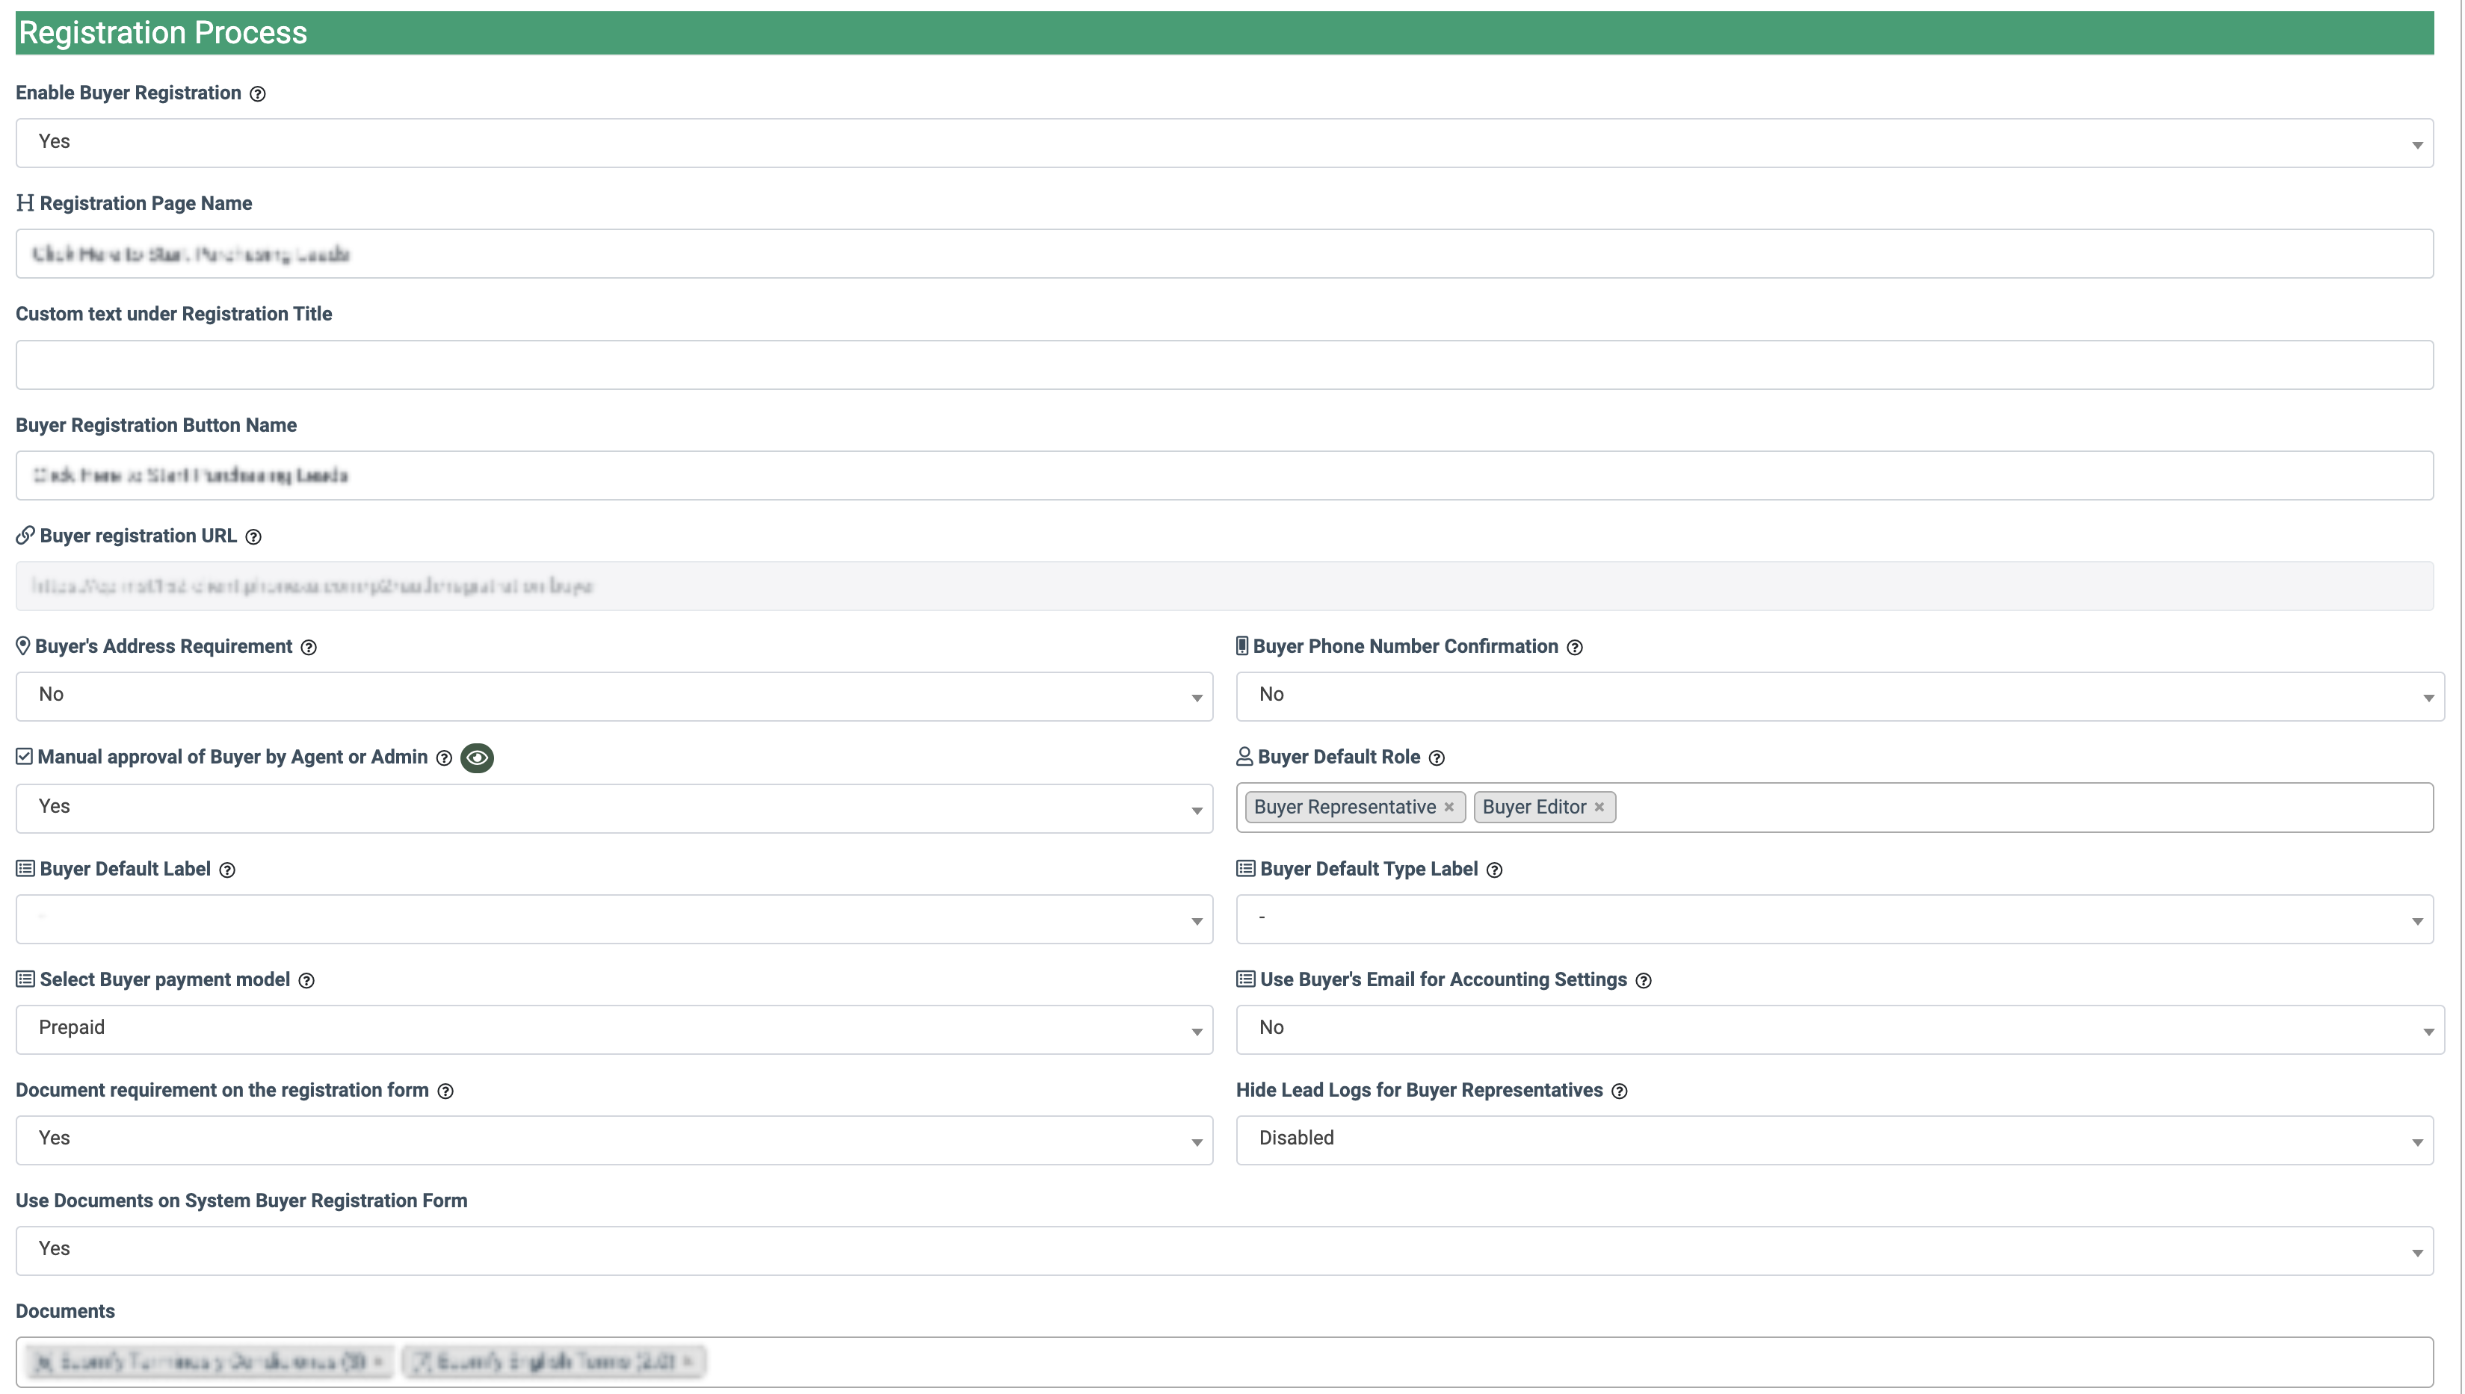Image resolution: width=2465 pixels, height=1394 pixels.
Task: Open Manual approval of Buyer dropdown
Action: [614, 808]
